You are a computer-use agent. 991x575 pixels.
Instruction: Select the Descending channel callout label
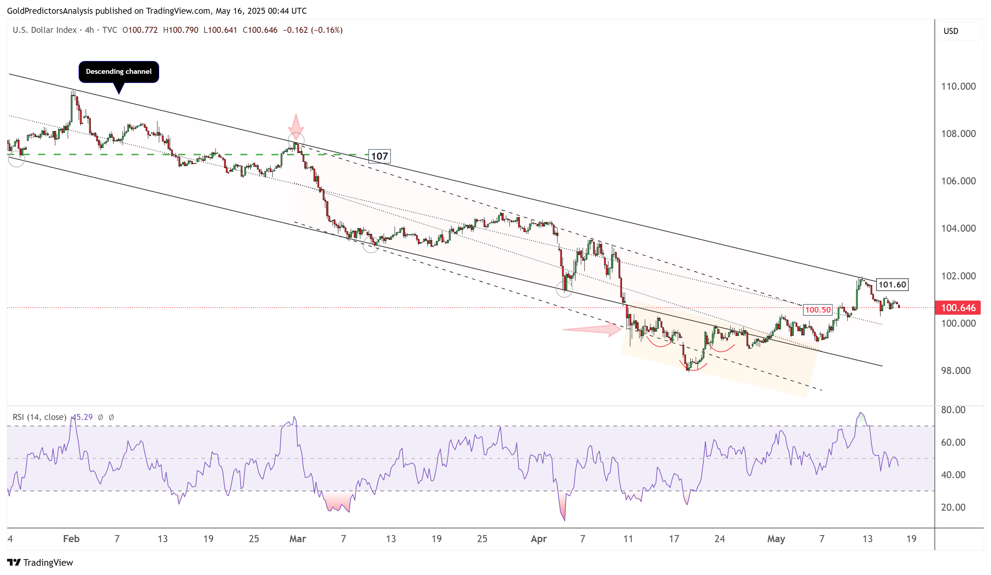(x=118, y=72)
